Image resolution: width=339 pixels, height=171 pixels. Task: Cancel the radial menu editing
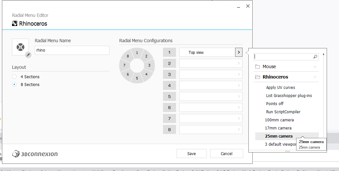227,153
